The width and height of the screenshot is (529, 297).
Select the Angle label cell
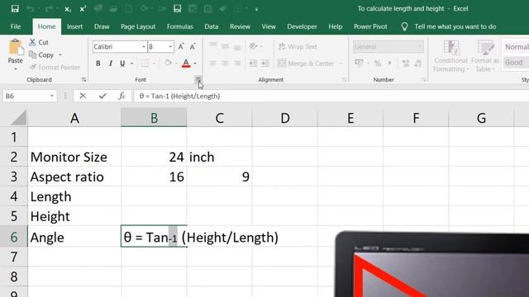pyautogui.click(x=74, y=237)
